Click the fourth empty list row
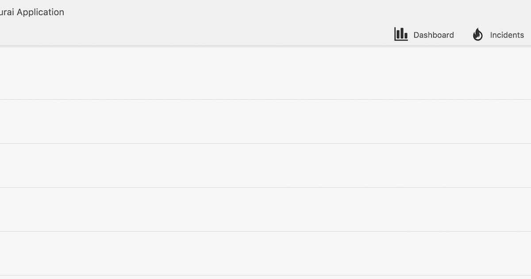 (x=265, y=209)
